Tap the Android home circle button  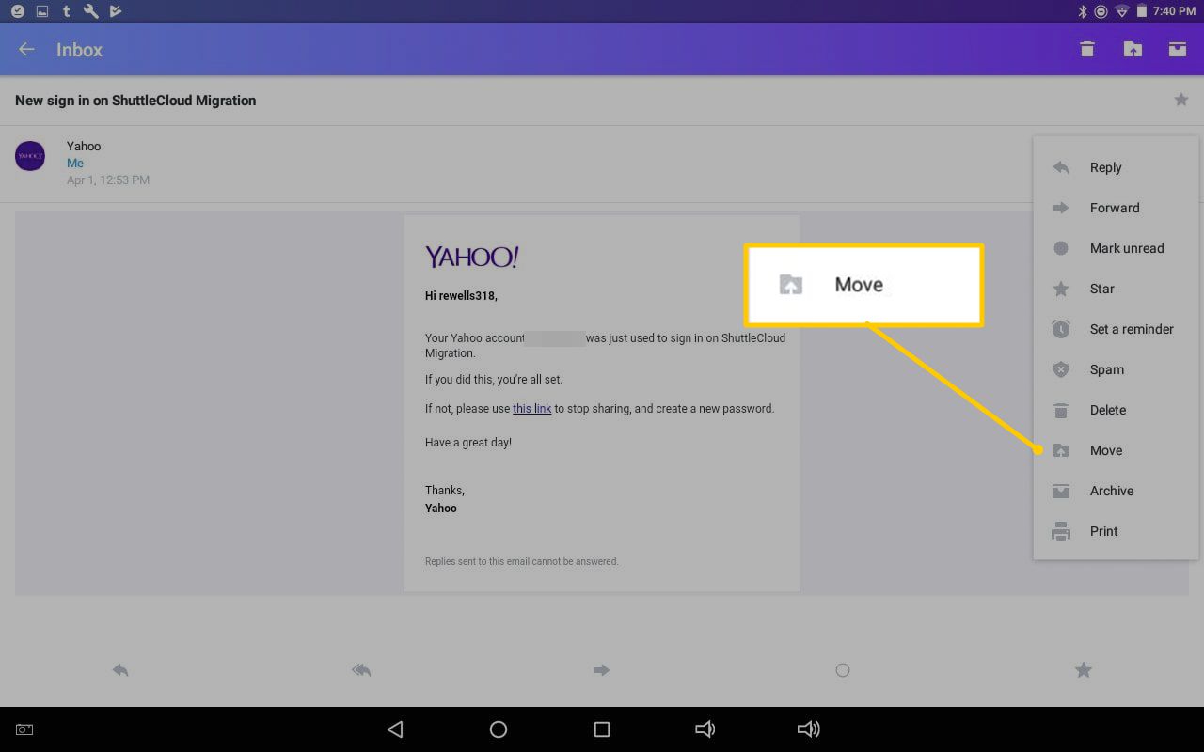coord(499,729)
